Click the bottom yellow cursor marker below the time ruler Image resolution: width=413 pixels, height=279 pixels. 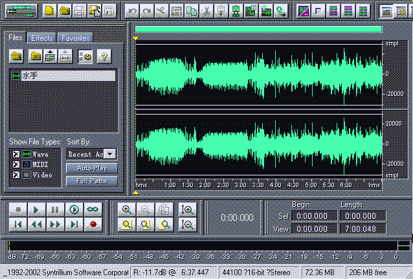tap(136, 193)
